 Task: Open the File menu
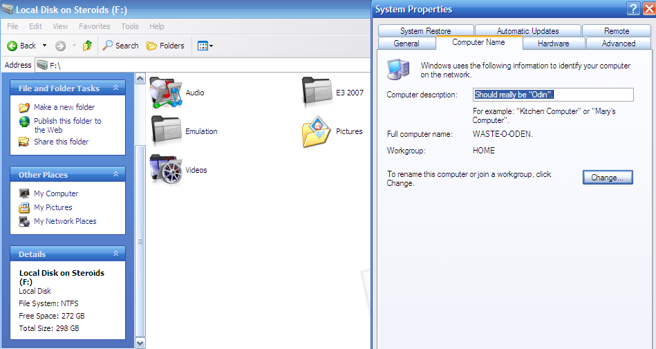click(12, 26)
